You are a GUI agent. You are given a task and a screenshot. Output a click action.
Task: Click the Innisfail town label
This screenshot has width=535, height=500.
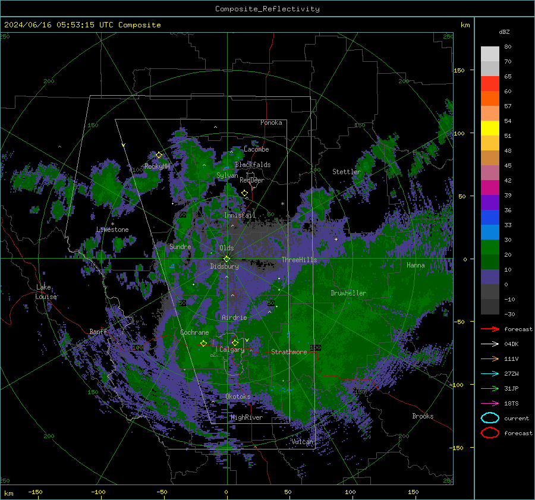coord(240,215)
